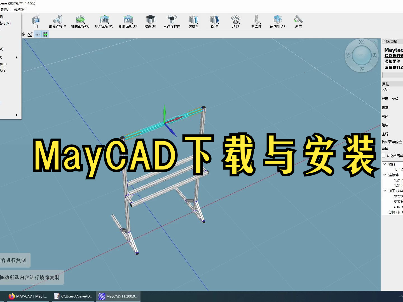Click the grey field below 编辑物料表
The height and width of the screenshot is (302, 403).
(393, 75)
